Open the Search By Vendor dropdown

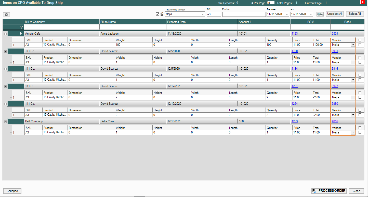click(203, 14)
